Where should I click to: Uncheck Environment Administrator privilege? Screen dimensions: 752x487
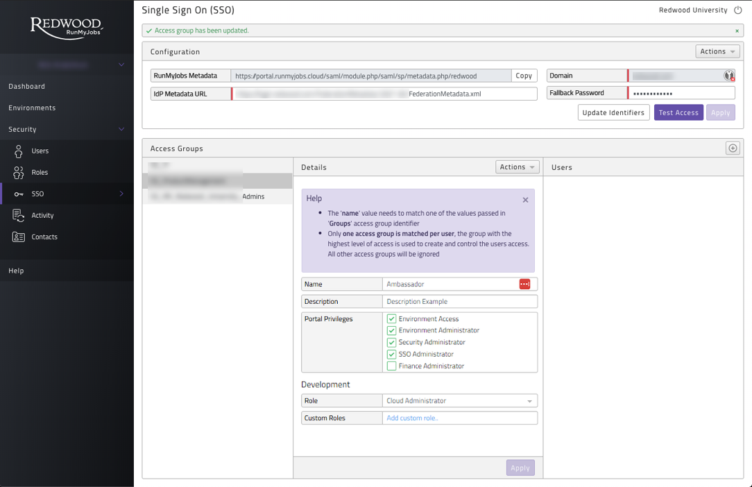[391, 331]
